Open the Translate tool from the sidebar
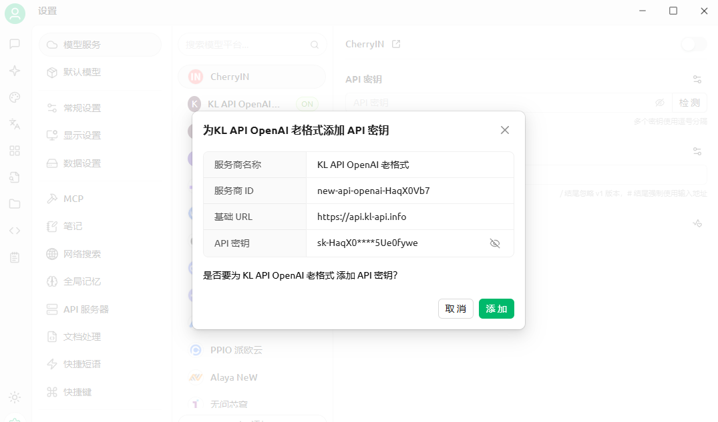This screenshot has height=422, width=718. coord(15,124)
